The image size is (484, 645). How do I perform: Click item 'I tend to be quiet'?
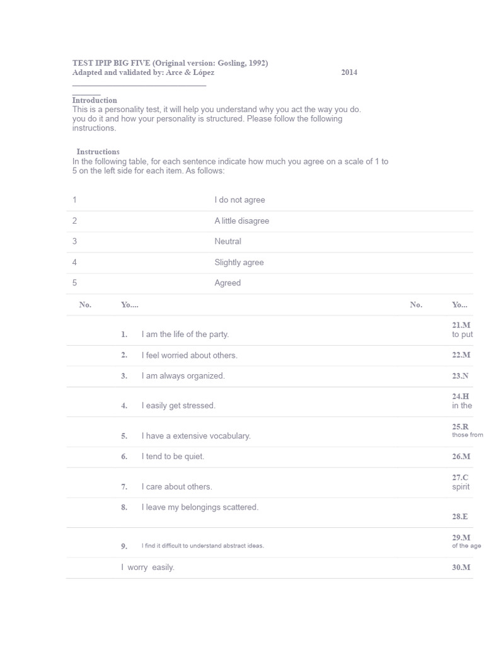(x=173, y=457)
